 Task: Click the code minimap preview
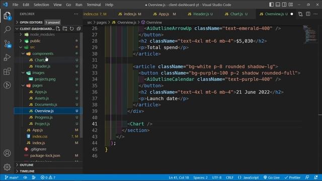pos(310,34)
